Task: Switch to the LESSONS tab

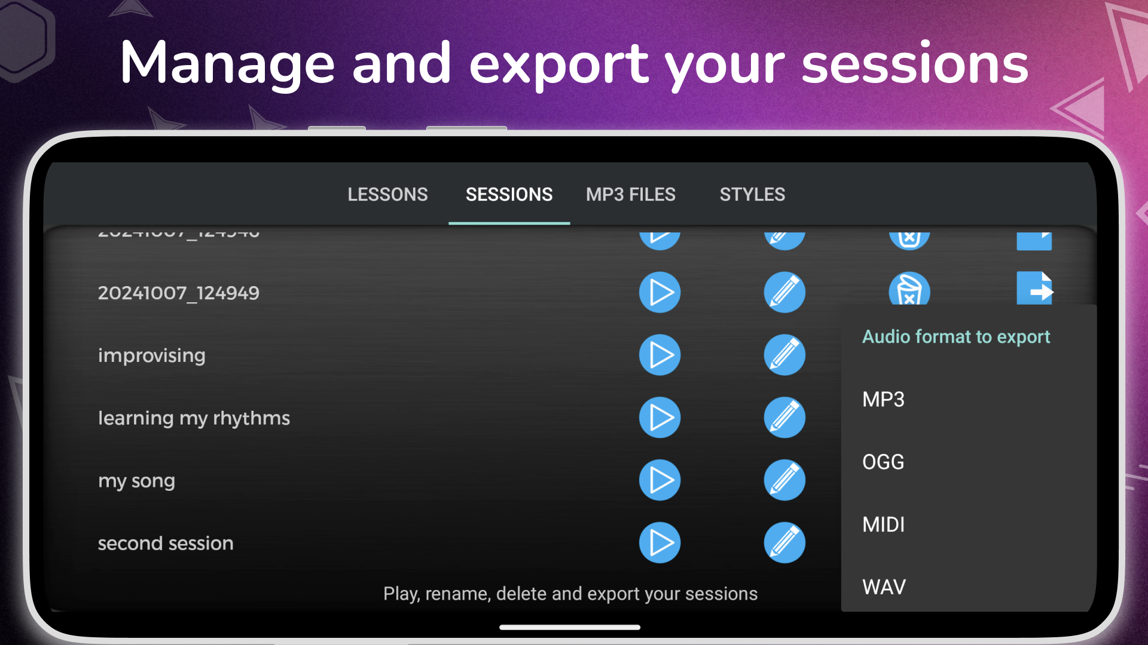Action: (387, 195)
